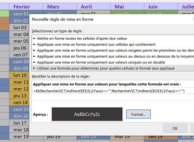Select rule 'cellules qui contiennent'
The image size is (194, 142).
pyautogui.click(x=113, y=44)
